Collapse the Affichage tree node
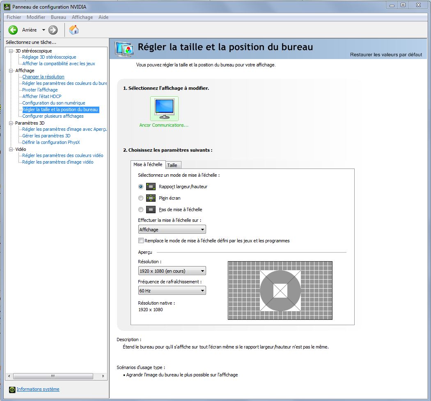Screen dimensions: 431x401 [11, 71]
